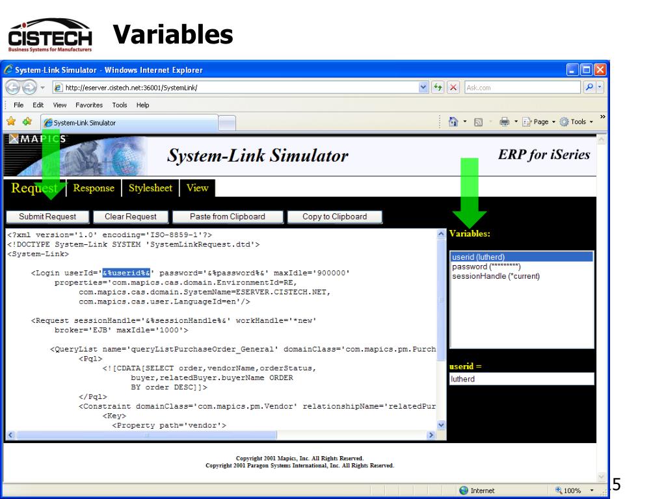Maximize the Internet Explorer window
This screenshot has height=499, width=666.
coord(587,70)
